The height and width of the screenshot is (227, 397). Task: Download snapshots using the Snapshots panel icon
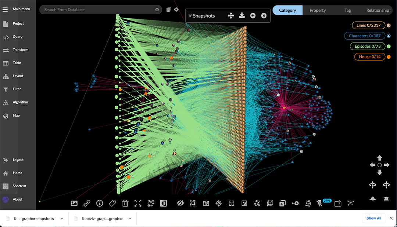pyautogui.click(x=242, y=15)
